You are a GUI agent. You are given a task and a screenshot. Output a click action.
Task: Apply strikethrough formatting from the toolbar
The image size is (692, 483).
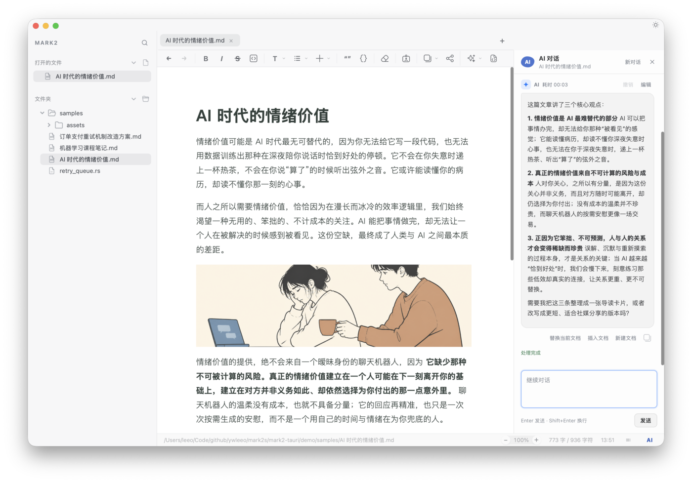tap(237, 58)
